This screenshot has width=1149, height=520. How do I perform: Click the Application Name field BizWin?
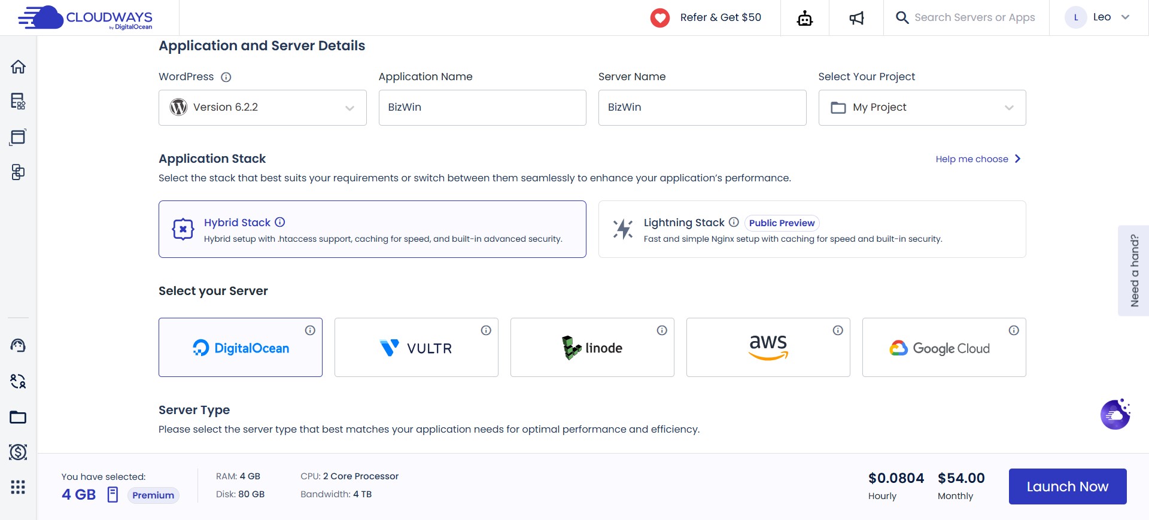[x=482, y=108]
